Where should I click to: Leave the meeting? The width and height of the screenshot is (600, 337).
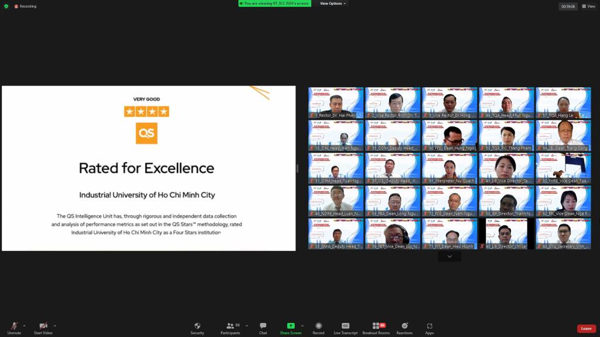[x=586, y=329]
